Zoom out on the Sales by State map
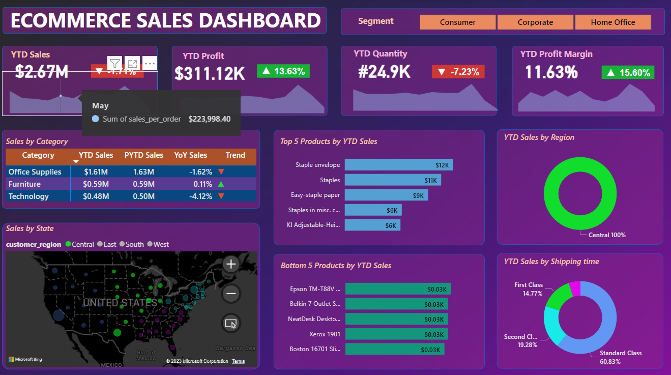This screenshot has height=375, width=671. (230, 294)
